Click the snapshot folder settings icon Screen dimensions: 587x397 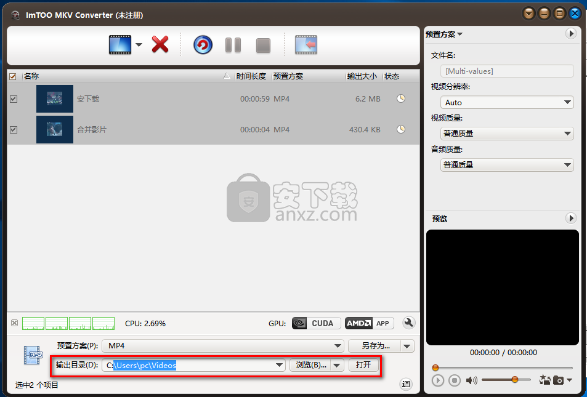point(544,380)
